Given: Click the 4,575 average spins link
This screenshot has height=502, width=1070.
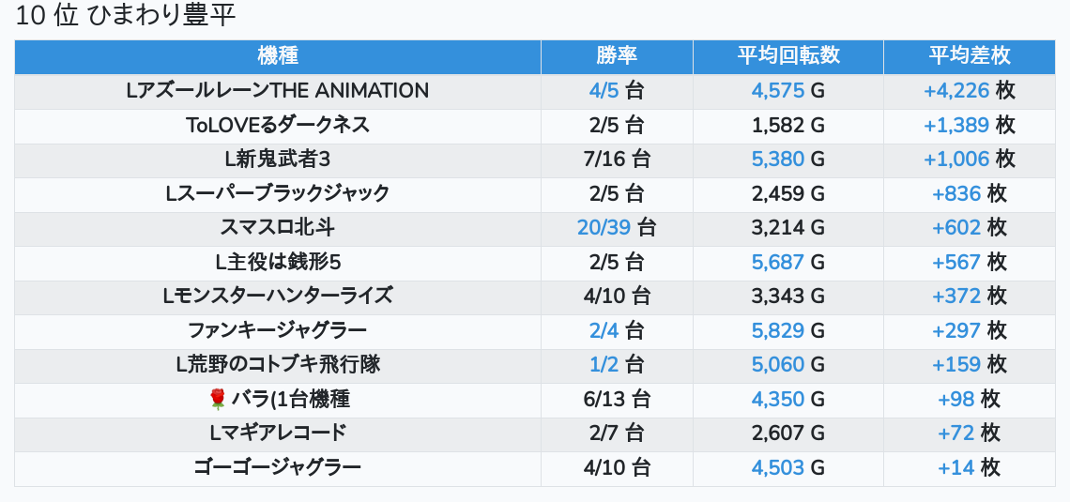Looking at the screenshot, I should pyautogui.click(x=778, y=91).
